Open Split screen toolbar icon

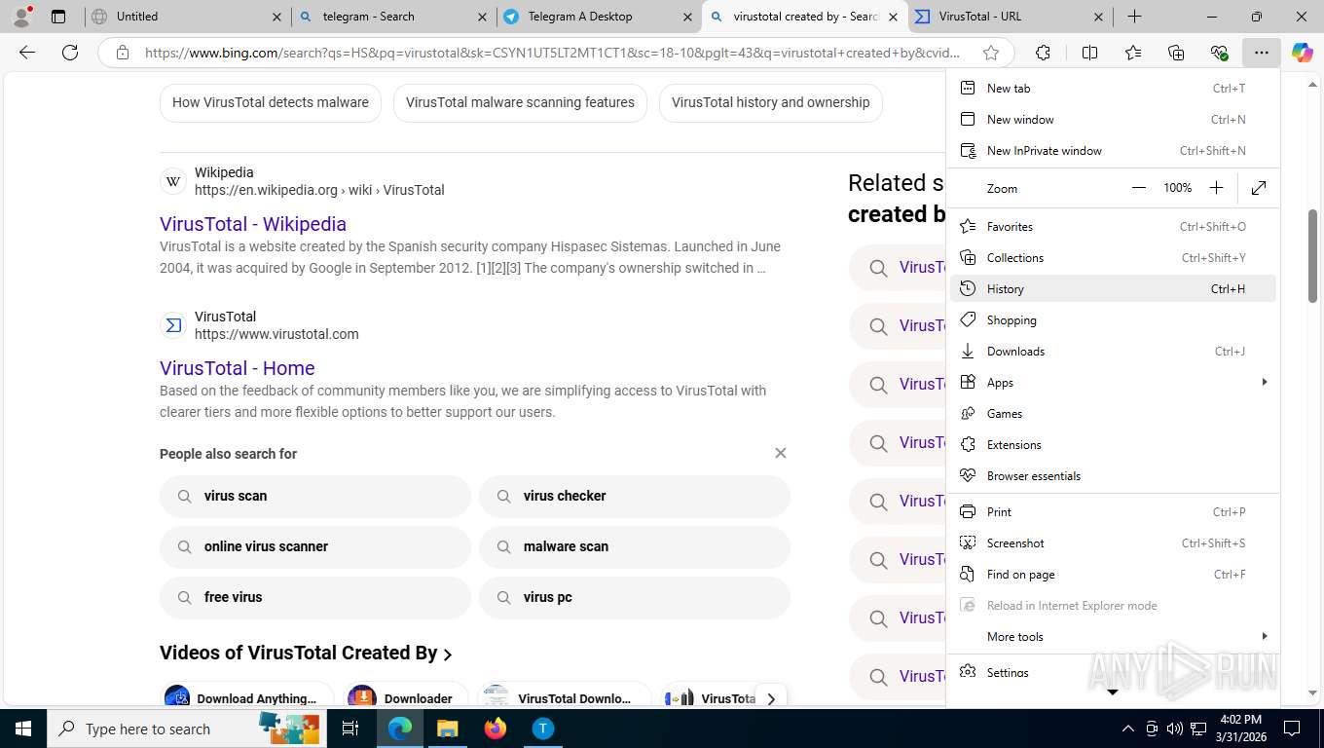tap(1089, 53)
